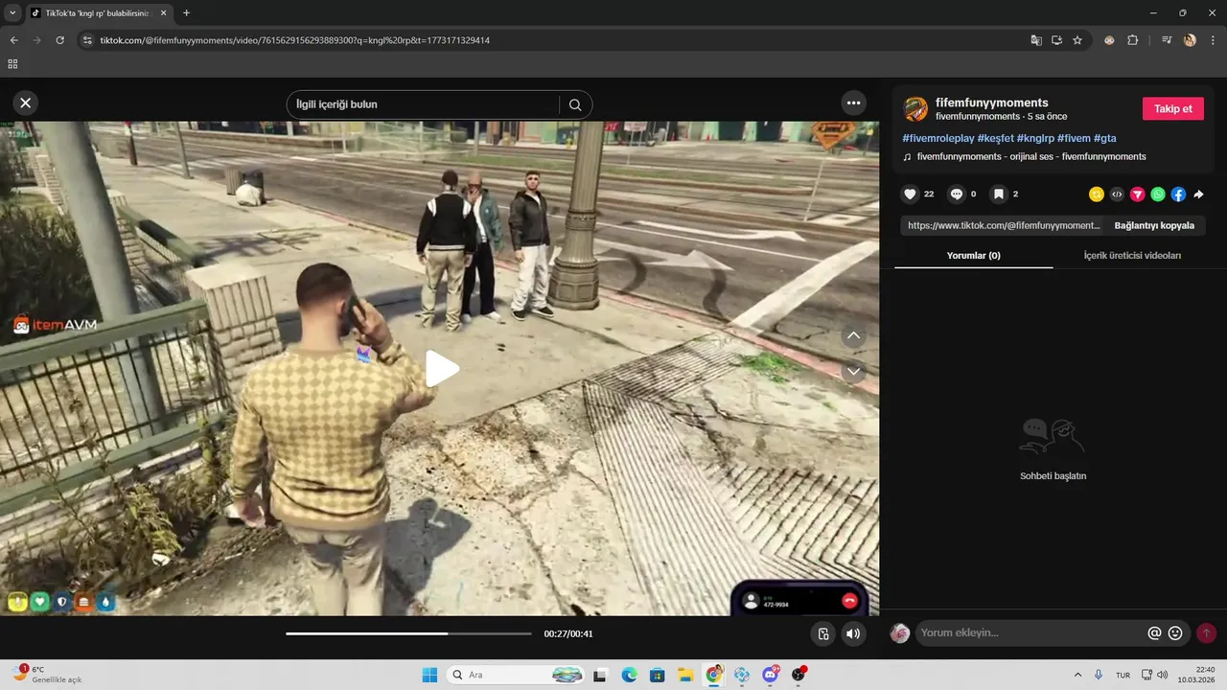Select the video URL text field

point(1003,225)
